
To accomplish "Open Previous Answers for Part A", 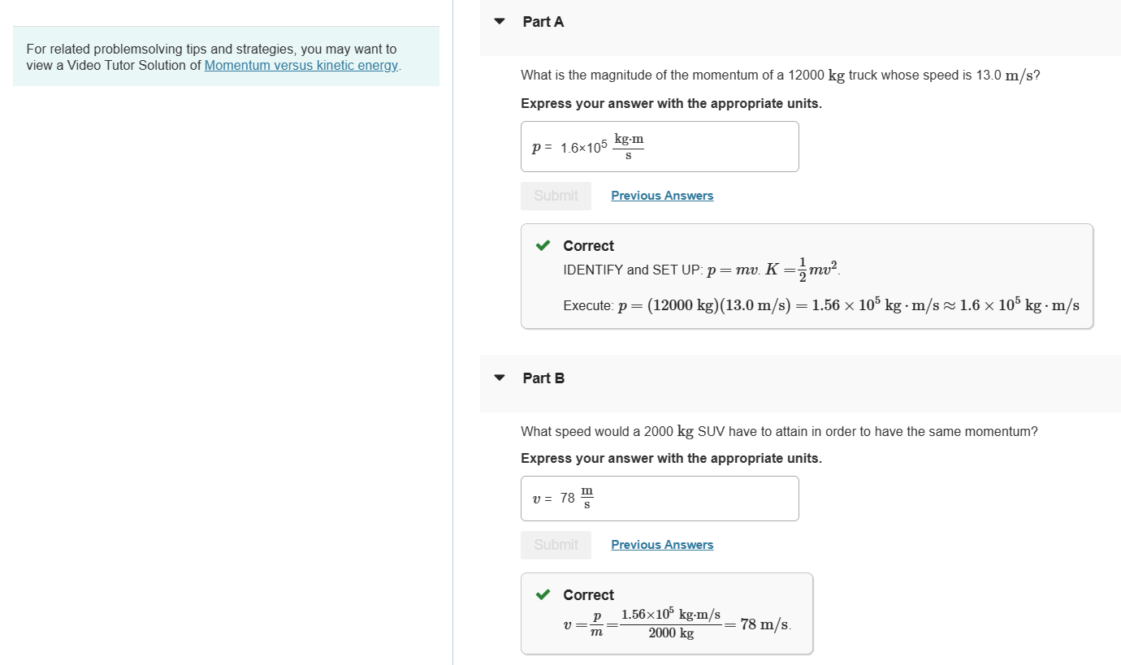I will point(661,196).
